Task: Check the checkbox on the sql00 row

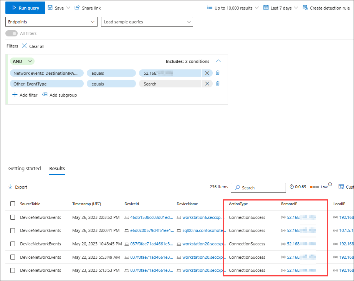Action: 13,230
